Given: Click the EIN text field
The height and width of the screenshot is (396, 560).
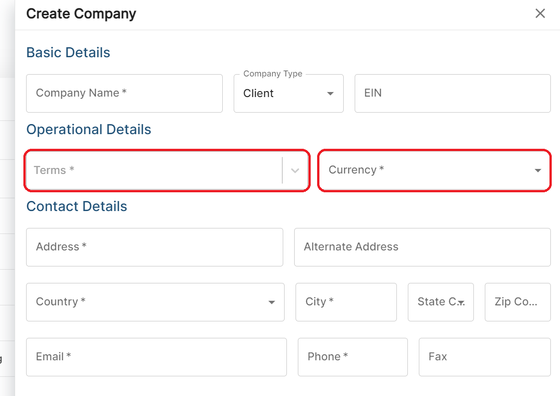Looking at the screenshot, I should tap(452, 93).
